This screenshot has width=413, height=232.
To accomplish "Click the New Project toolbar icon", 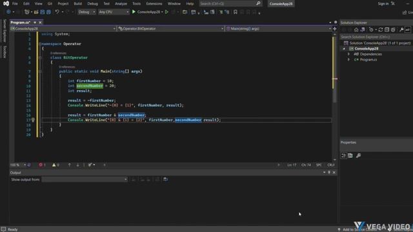I will [x=26, y=12].
